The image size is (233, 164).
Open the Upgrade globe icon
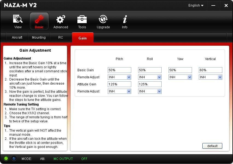[103, 20]
